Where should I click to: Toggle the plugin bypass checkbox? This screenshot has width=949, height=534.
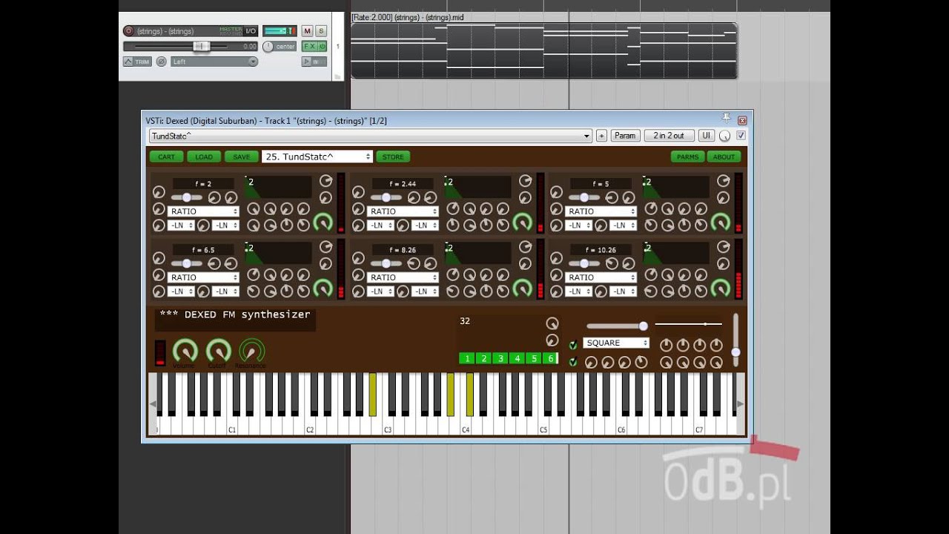[741, 136]
